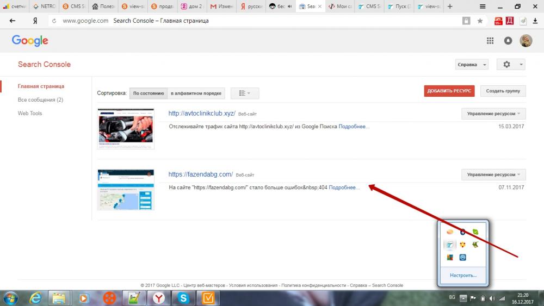This screenshot has height=306, width=544.
Task: Toggle the hidden tray icons arrow
Action: [x=463, y=298]
